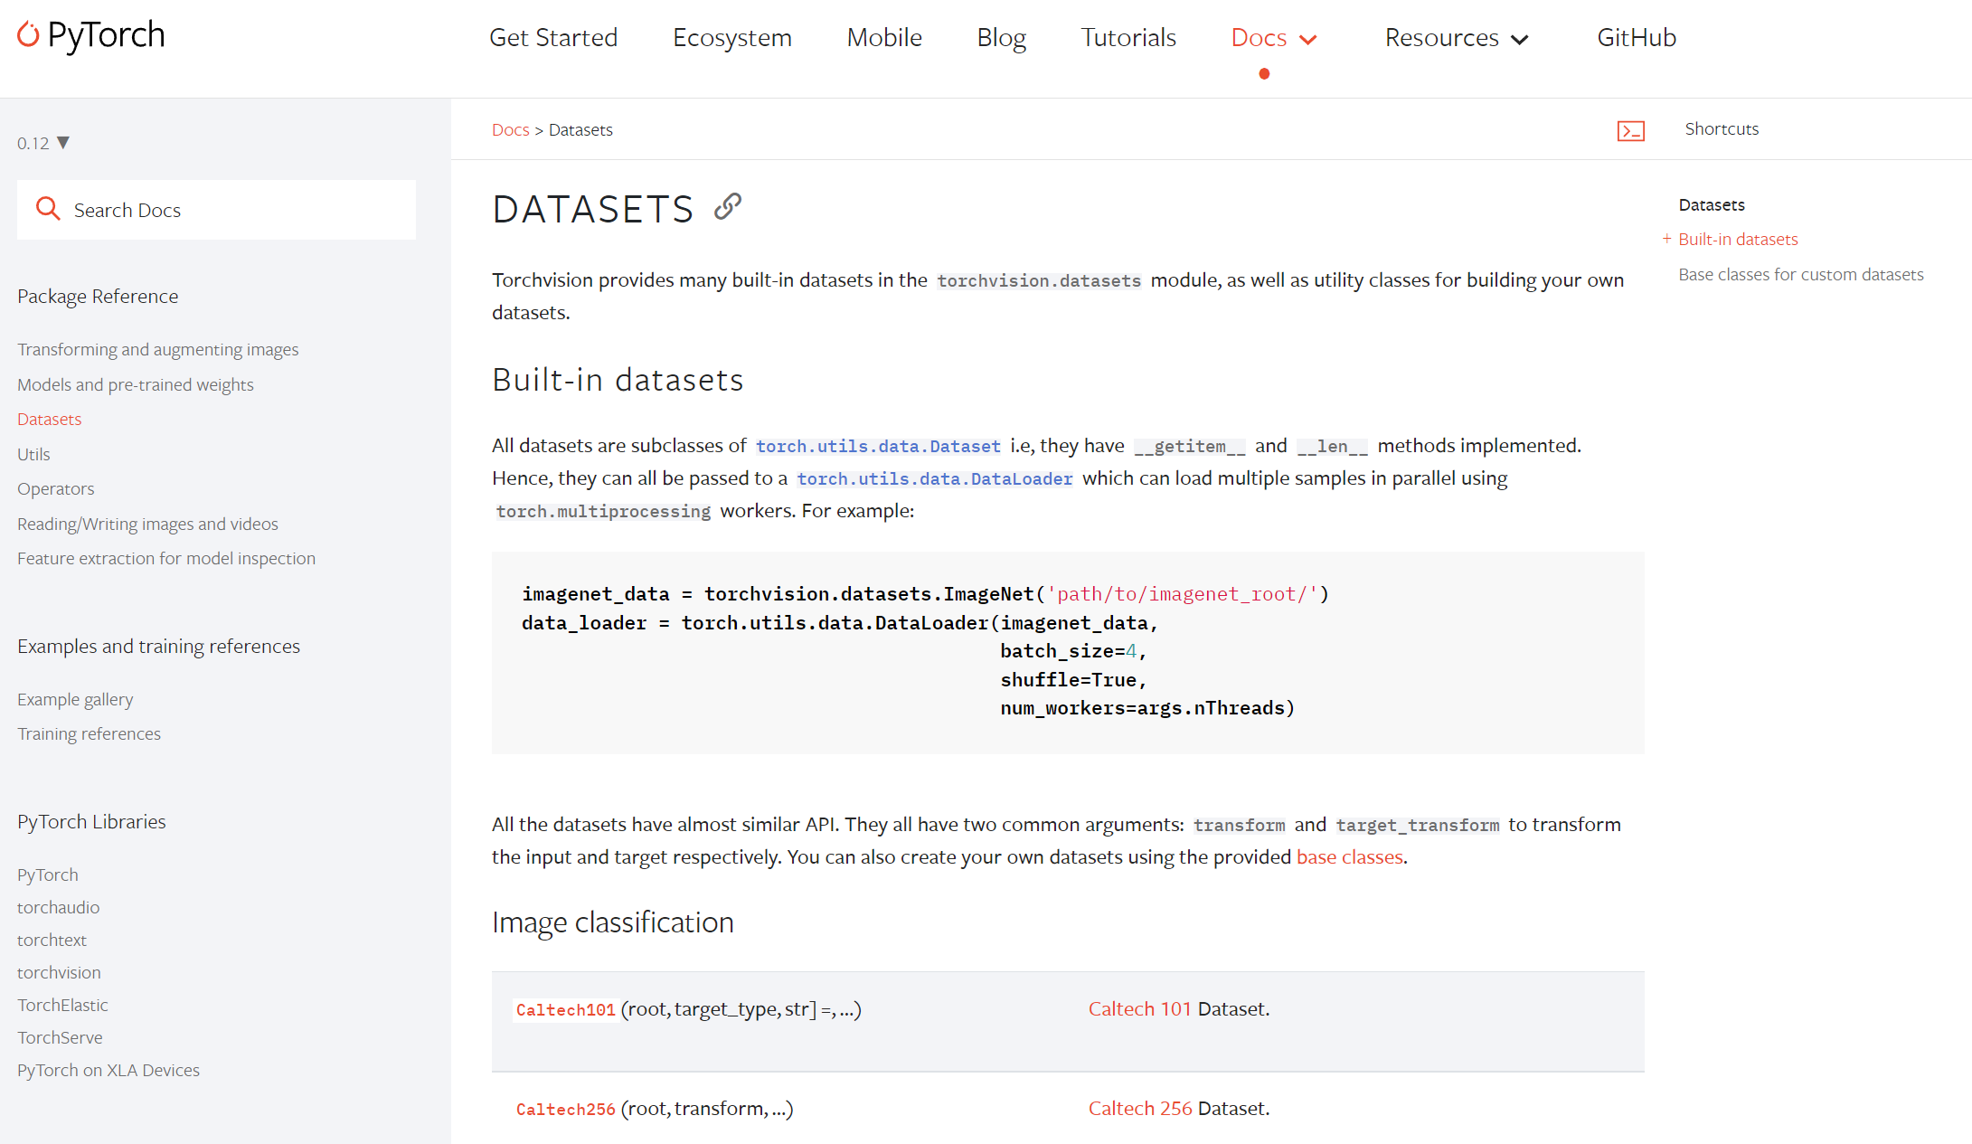The height and width of the screenshot is (1144, 1972).
Task: Open the Caltech 256 dataset link
Action: (x=1140, y=1108)
